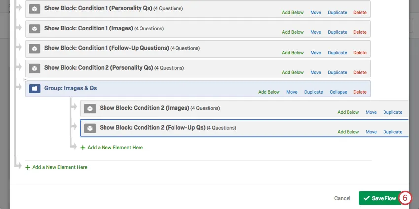Click the Condition 1 (Images) block icon
Screen dimensions: 419x209
(x=34, y=29)
